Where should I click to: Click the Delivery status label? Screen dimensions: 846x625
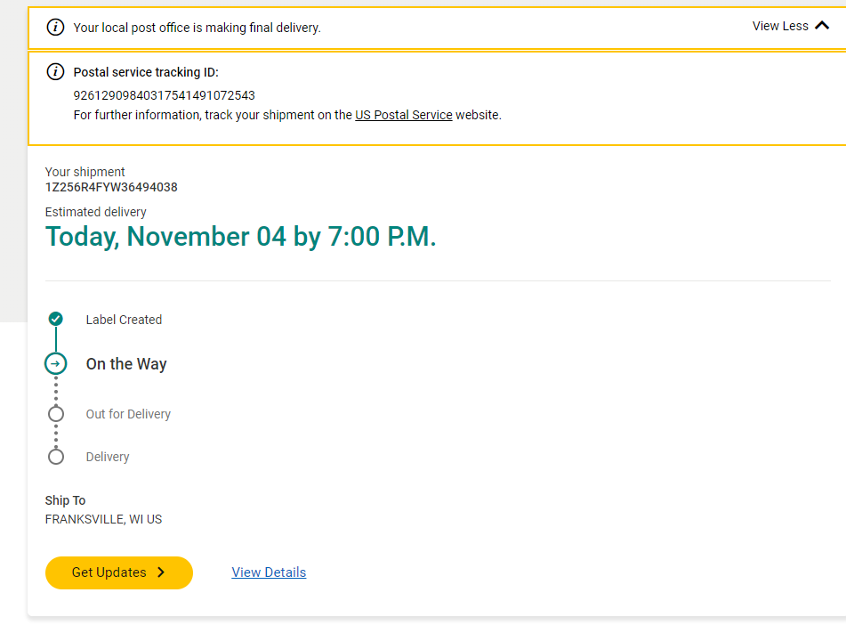coord(108,457)
